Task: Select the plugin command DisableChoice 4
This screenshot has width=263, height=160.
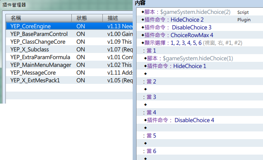Action: click(200, 120)
